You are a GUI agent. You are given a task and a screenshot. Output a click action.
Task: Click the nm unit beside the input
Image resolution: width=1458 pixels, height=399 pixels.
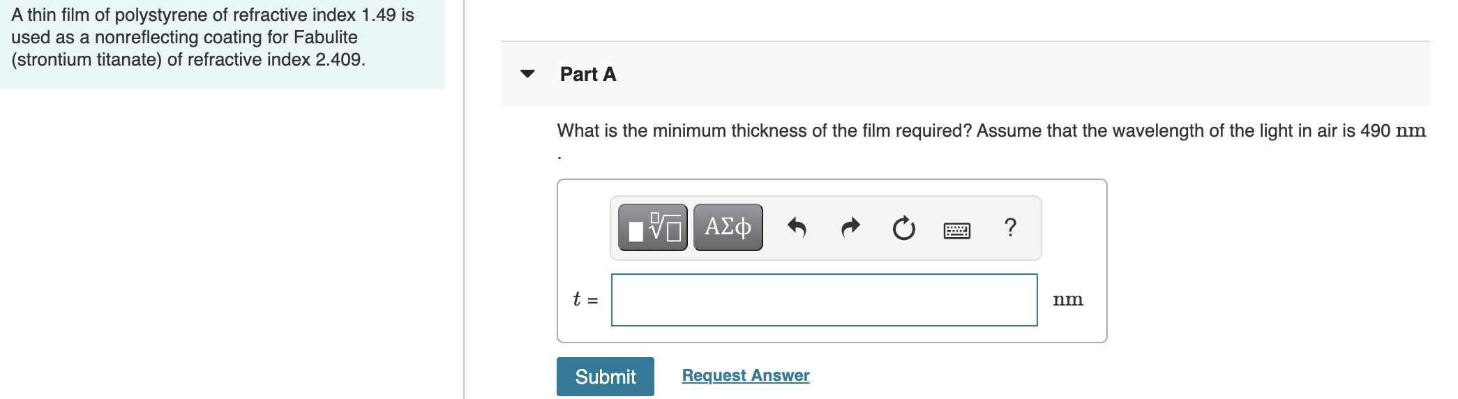coord(1067,300)
